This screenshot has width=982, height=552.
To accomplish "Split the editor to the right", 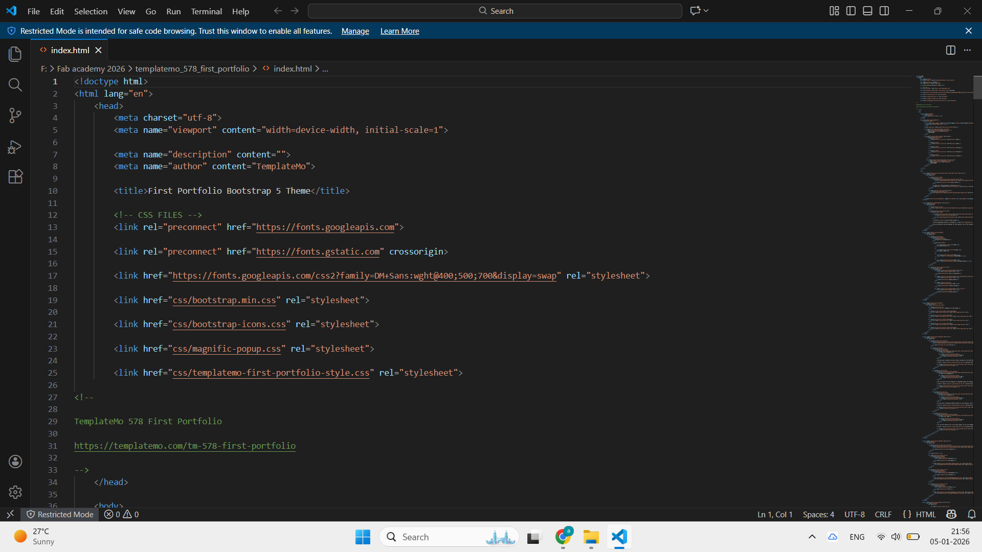I will 950,50.
